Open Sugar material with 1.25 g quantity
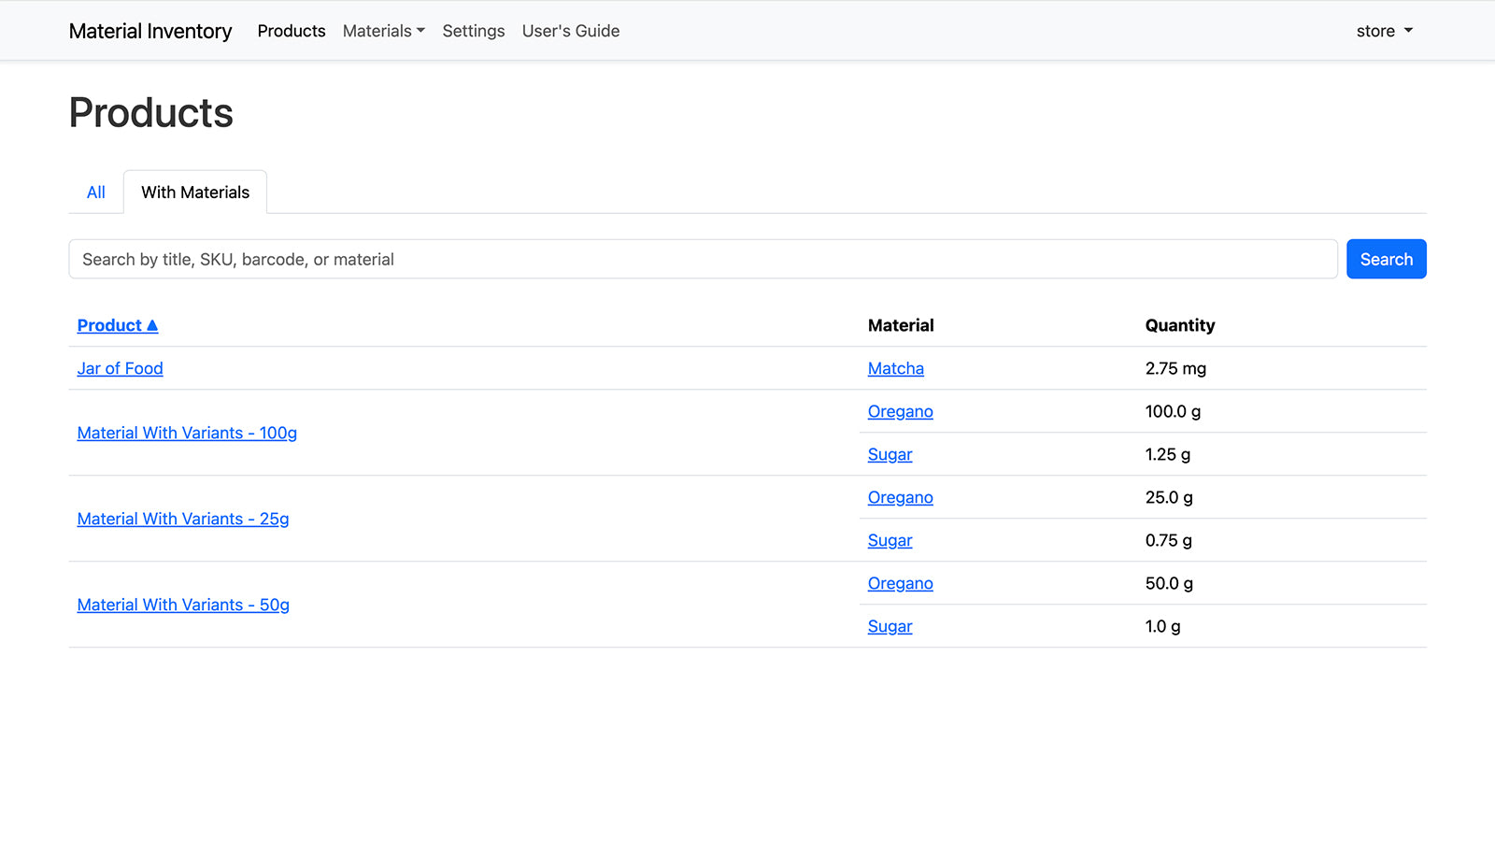The image size is (1495, 841). tap(890, 454)
